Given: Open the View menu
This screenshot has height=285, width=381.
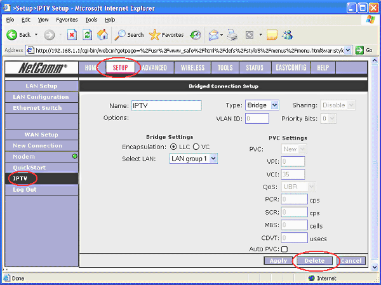Looking at the screenshot, I should (x=43, y=20).
